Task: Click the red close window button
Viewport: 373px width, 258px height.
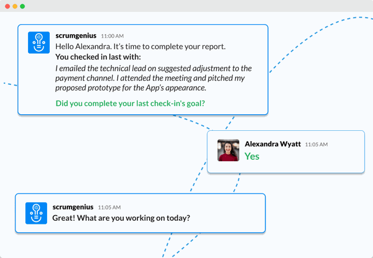Action: coord(7,6)
